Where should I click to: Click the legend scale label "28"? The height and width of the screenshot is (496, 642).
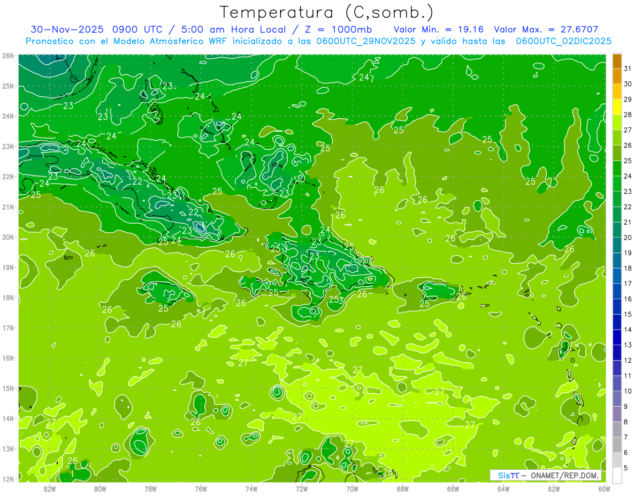coord(628,115)
